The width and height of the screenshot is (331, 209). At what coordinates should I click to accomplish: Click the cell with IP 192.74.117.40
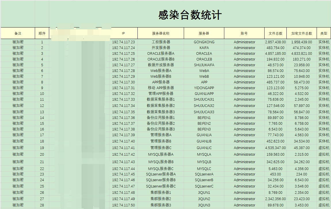pyautogui.click(x=123, y=141)
